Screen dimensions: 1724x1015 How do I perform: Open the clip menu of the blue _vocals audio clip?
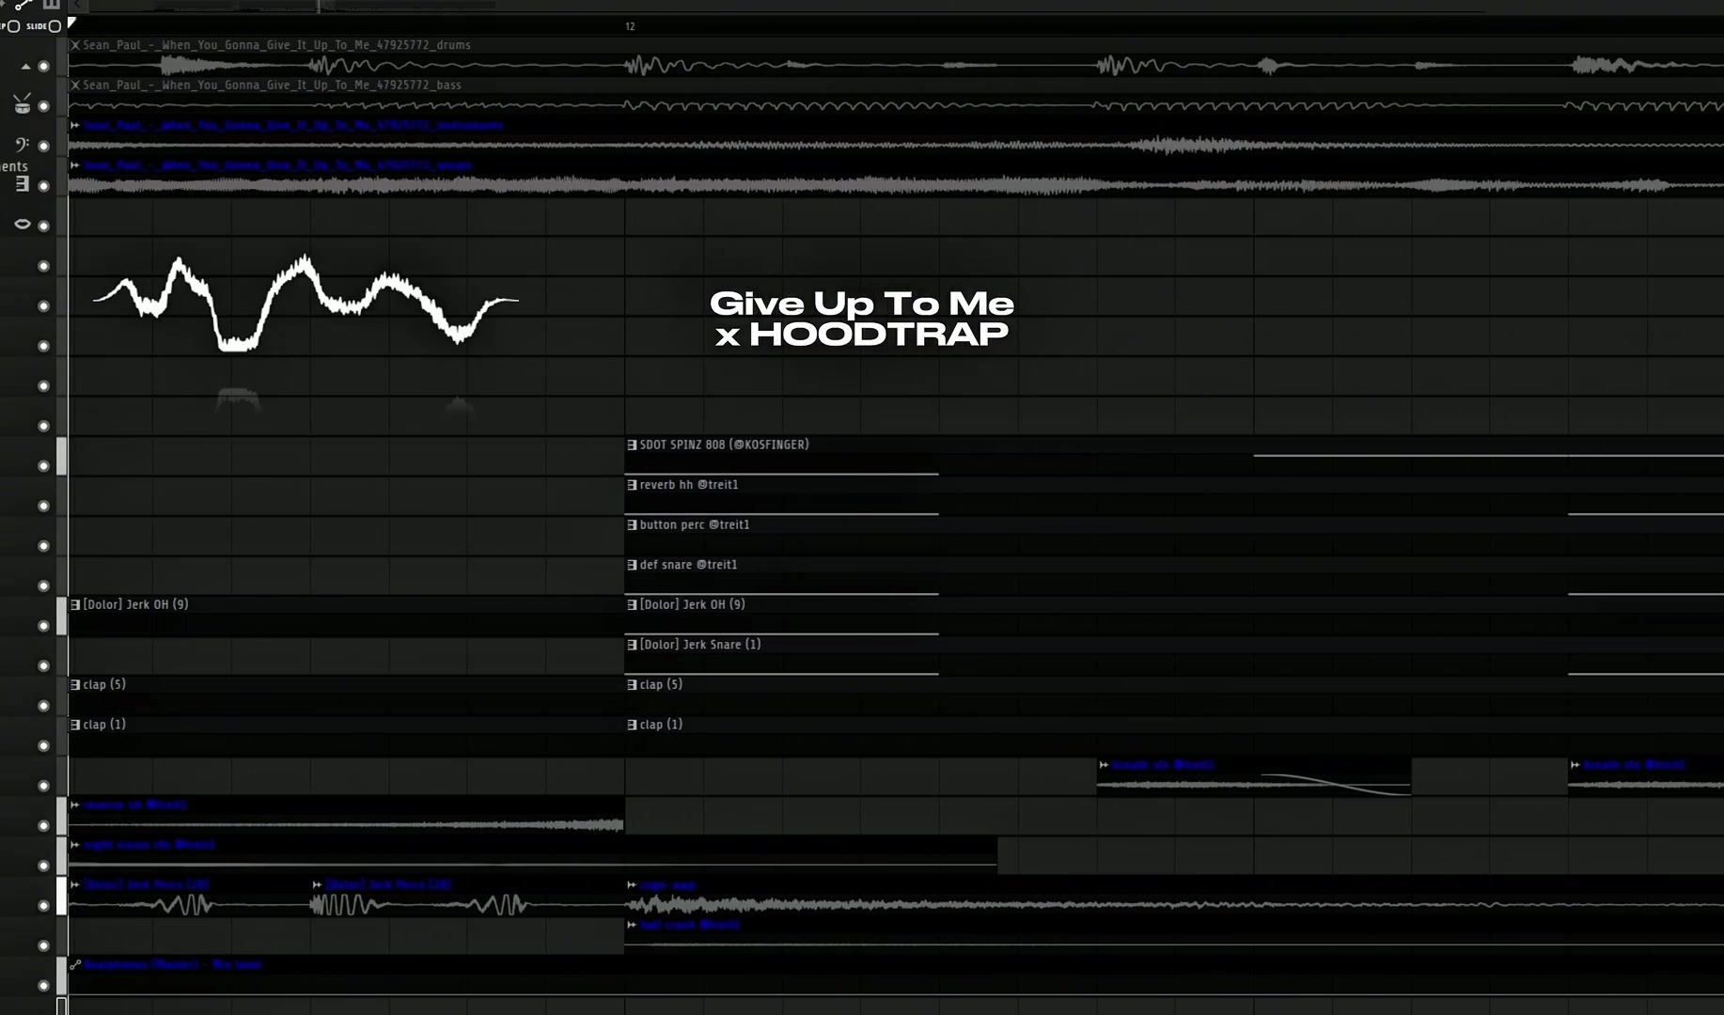click(x=75, y=165)
